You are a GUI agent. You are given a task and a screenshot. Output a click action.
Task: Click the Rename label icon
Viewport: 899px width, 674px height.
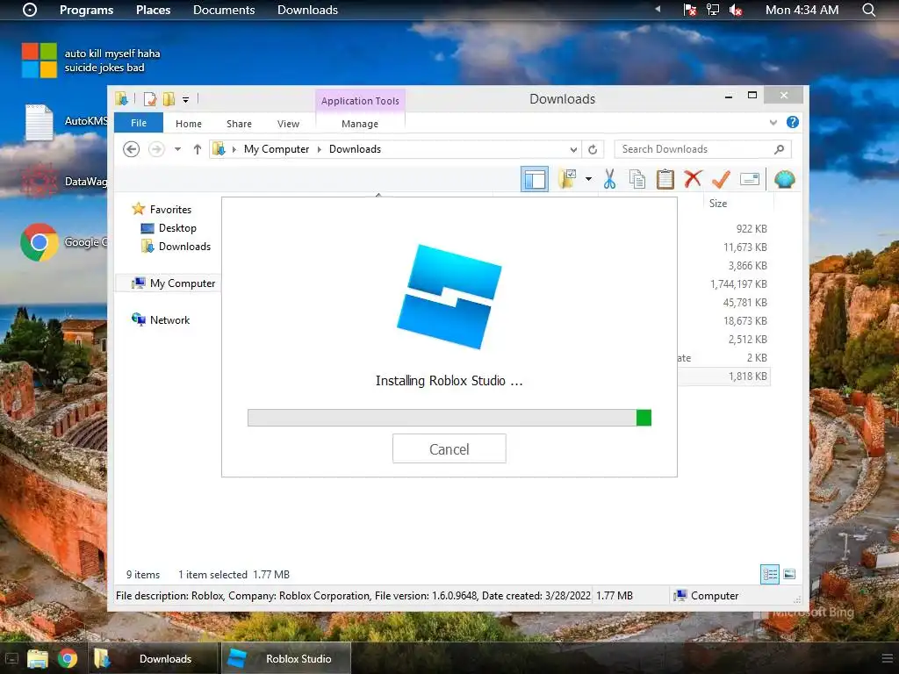[750, 179]
